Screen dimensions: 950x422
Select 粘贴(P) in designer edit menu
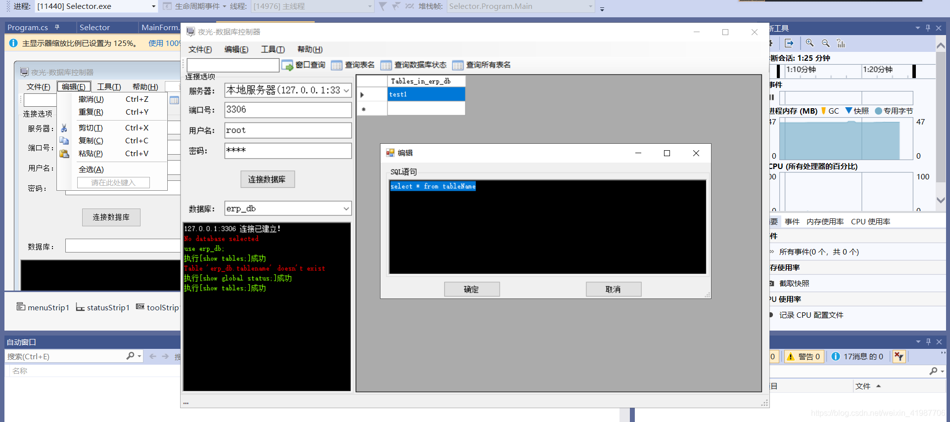112,154
